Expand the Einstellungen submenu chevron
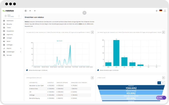Screen dimensions: 169x105 click(x=20, y=52)
